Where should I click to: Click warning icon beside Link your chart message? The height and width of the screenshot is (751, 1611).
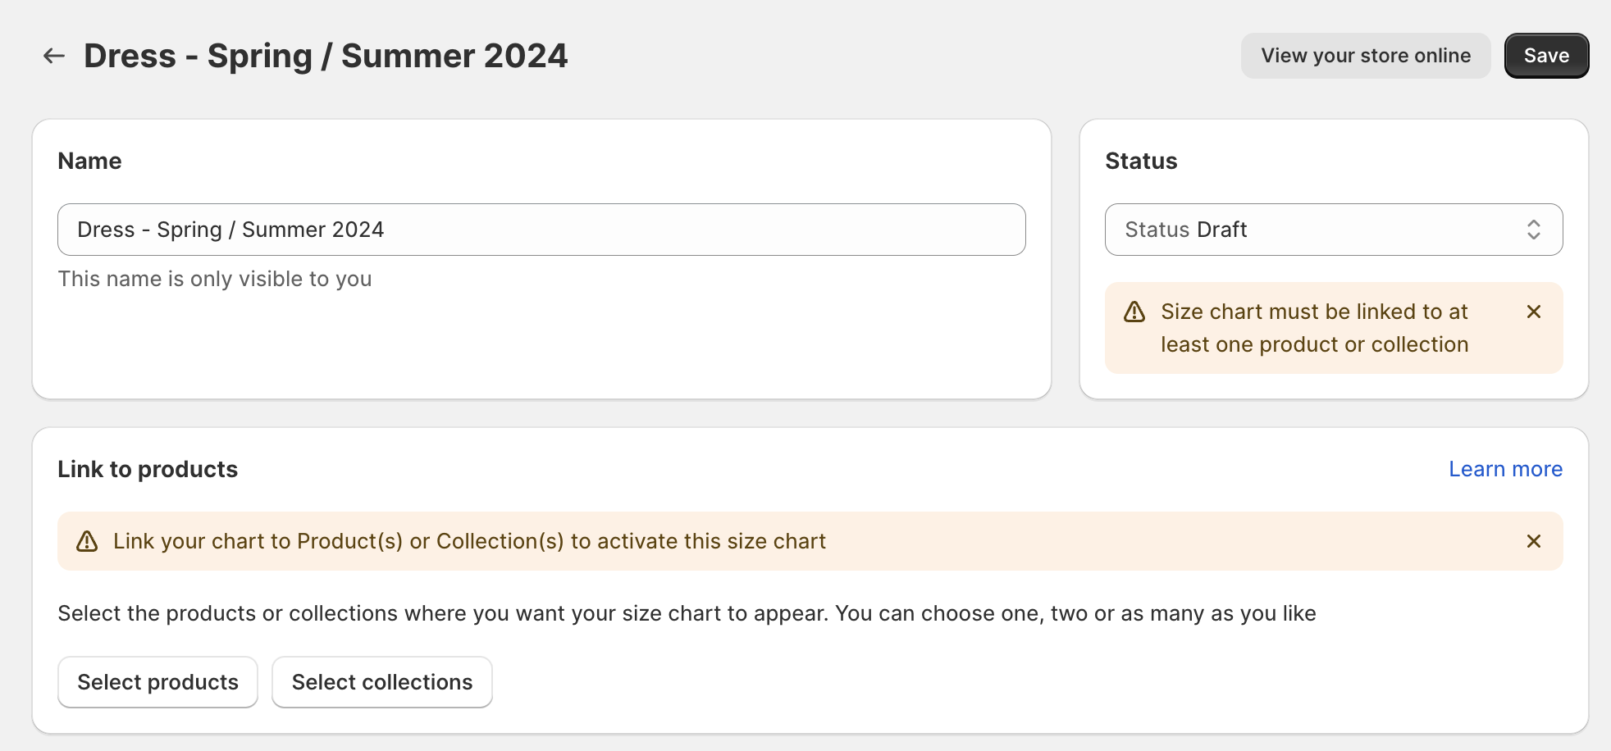[87, 541]
